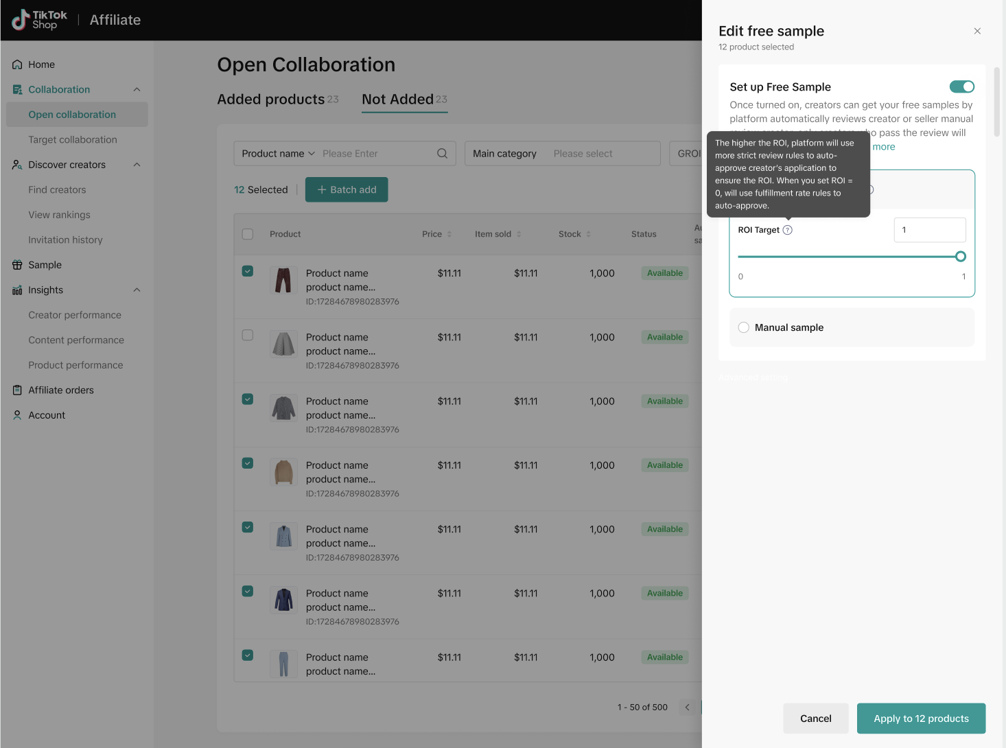Click the ROI Target slider handle

(961, 257)
